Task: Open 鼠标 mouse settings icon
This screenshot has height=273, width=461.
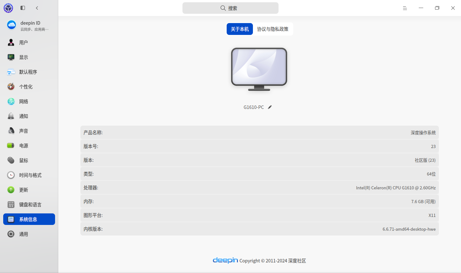Action: (x=11, y=160)
